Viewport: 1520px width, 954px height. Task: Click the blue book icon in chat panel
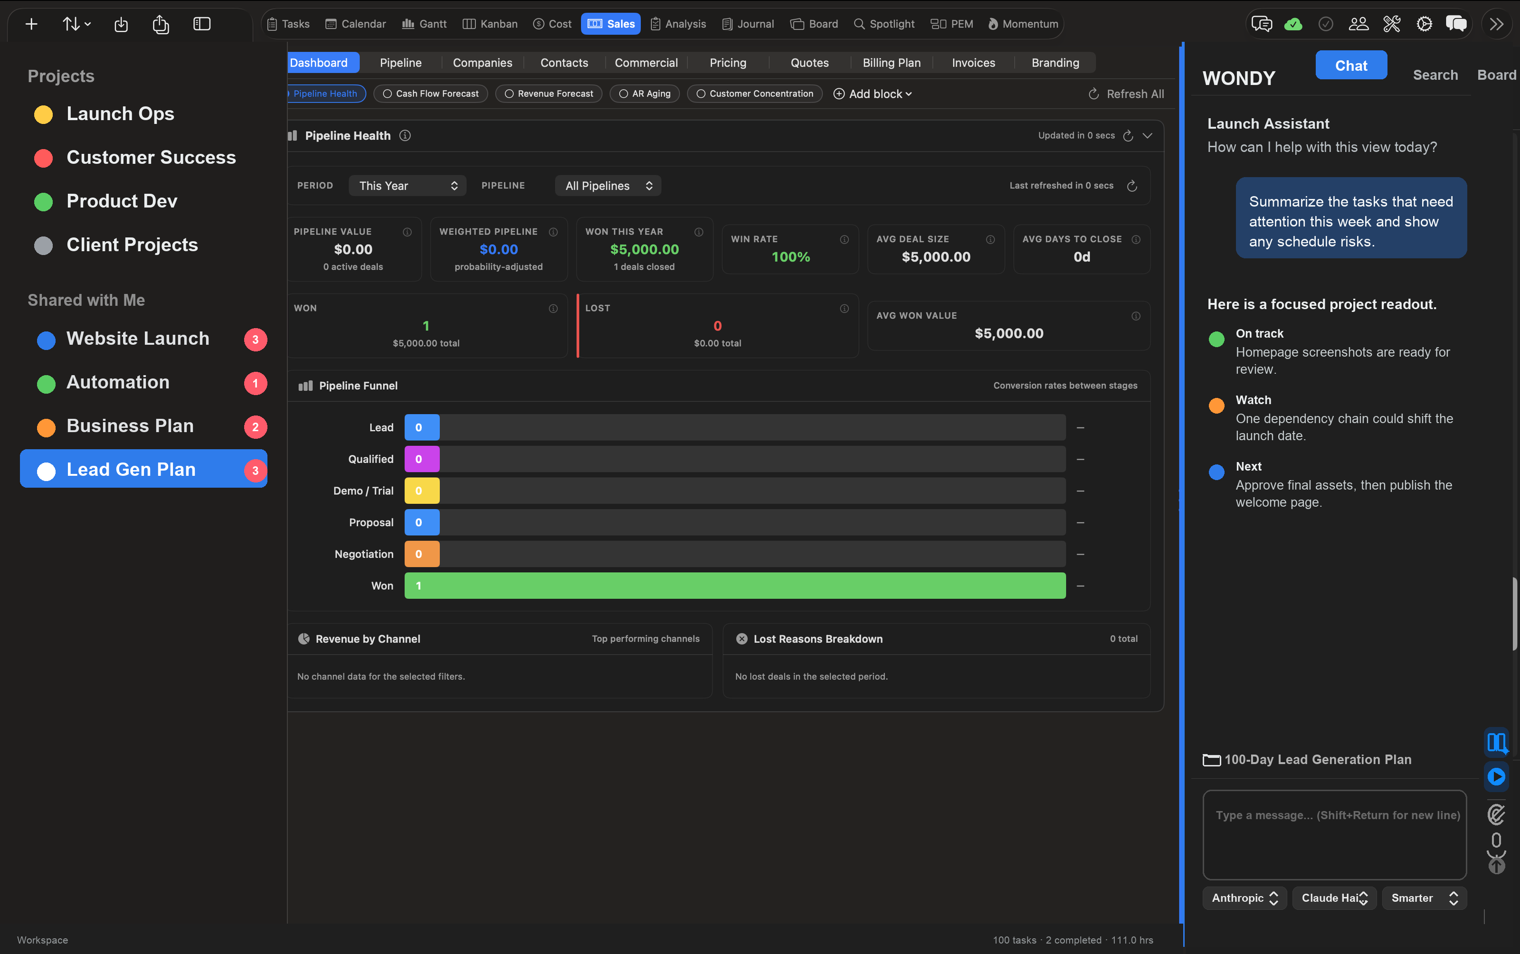[x=1496, y=742]
